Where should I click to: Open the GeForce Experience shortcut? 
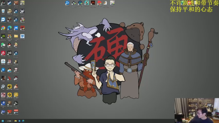(x=3, y=36)
